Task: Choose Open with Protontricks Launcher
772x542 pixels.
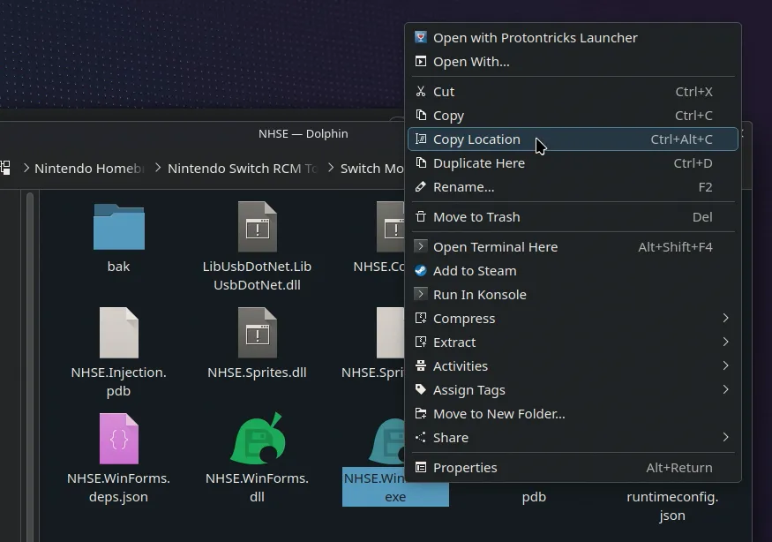Action: (573, 37)
